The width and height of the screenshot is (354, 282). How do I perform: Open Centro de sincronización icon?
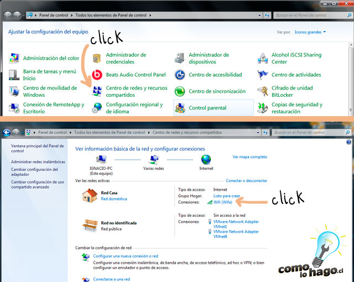(x=180, y=91)
